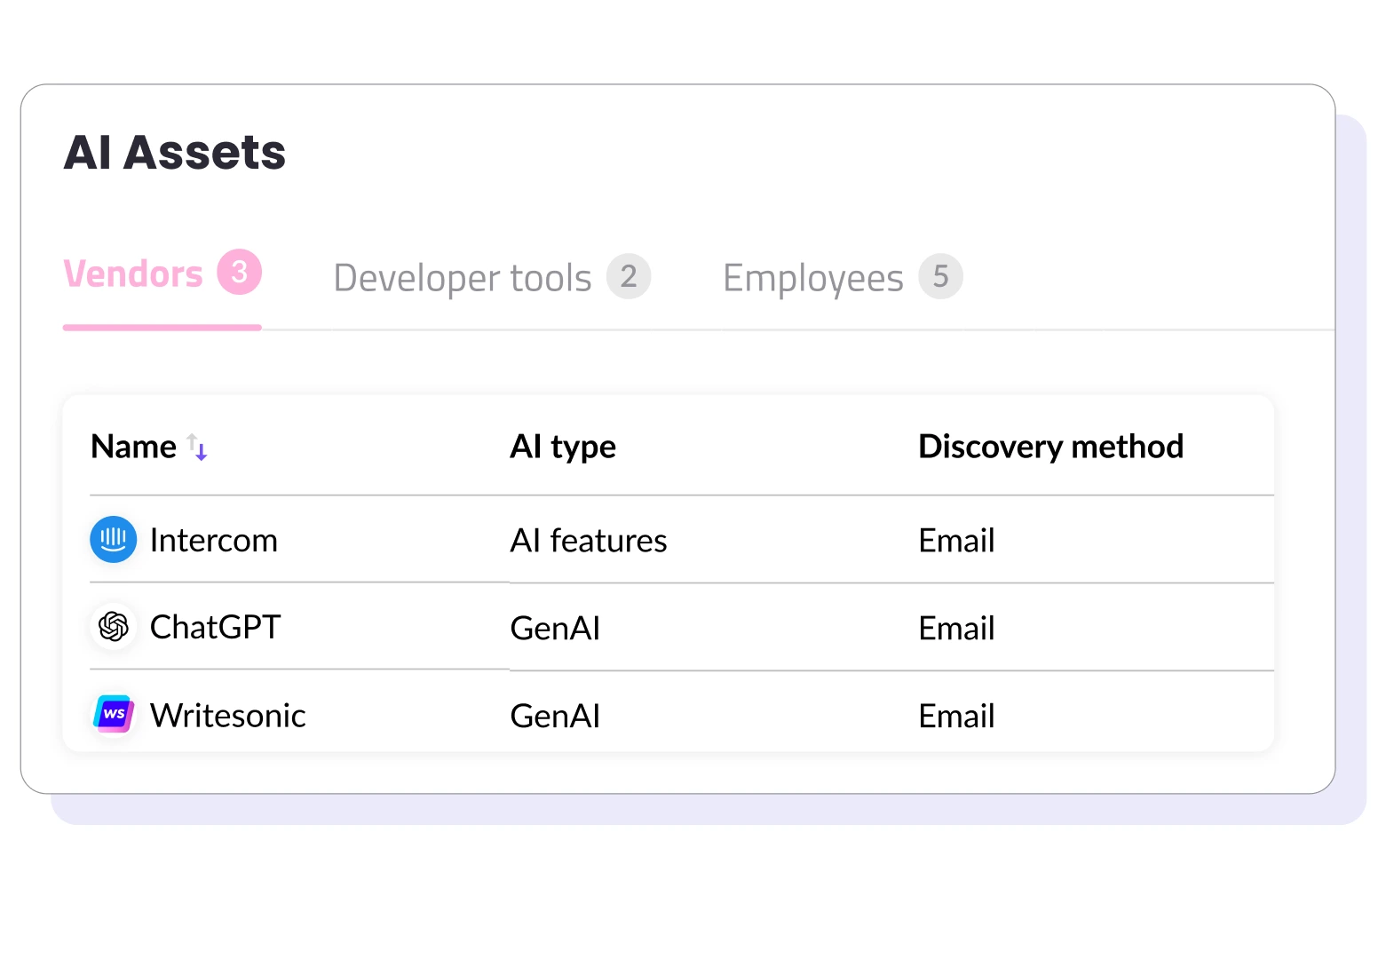Open the Intercom vendor name
Viewport: 1386px width, 959px height.
tap(214, 540)
